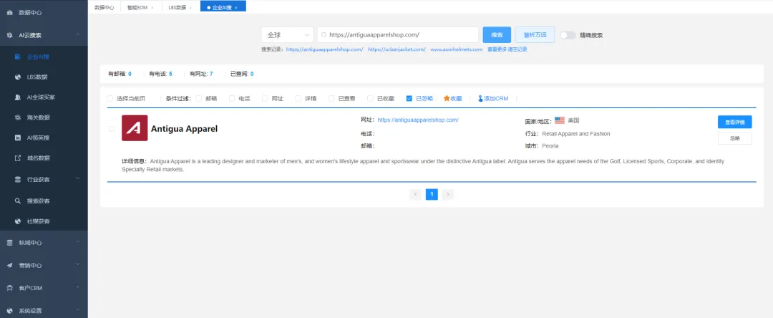
Task: Open urbanjacket.com search history link
Action: pyautogui.click(x=397, y=50)
